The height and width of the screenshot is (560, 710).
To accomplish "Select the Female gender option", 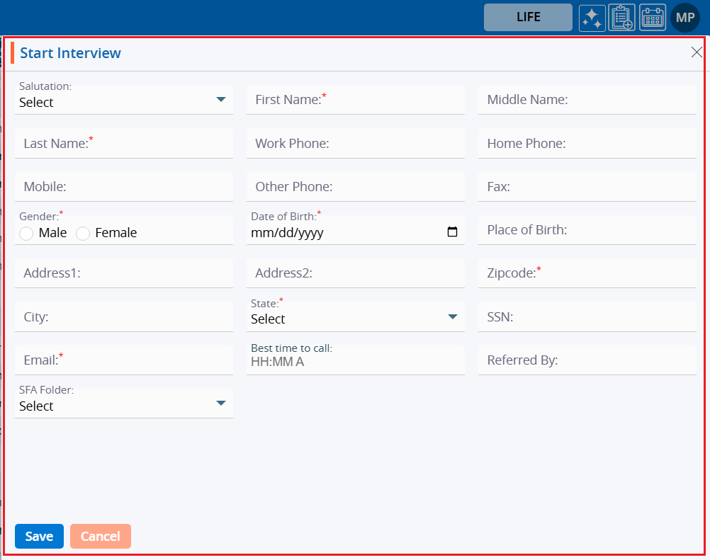I will coord(83,234).
